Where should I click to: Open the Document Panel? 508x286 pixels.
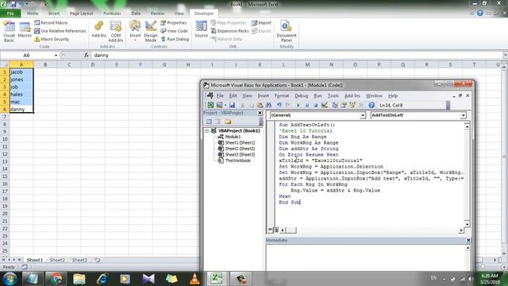pyautogui.click(x=287, y=32)
